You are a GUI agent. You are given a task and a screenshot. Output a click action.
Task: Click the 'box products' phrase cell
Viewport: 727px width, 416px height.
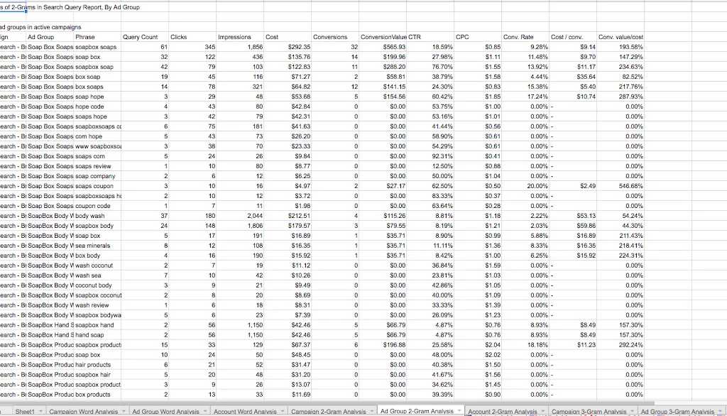(x=97, y=395)
